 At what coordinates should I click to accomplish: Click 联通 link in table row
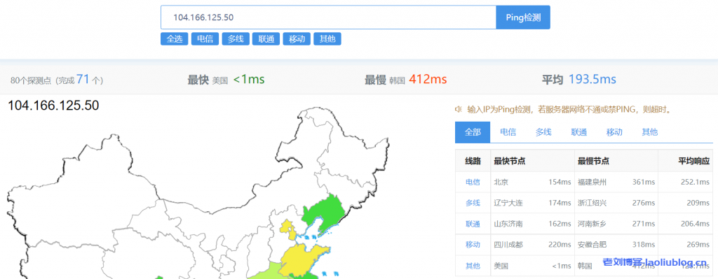tap(473, 224)
